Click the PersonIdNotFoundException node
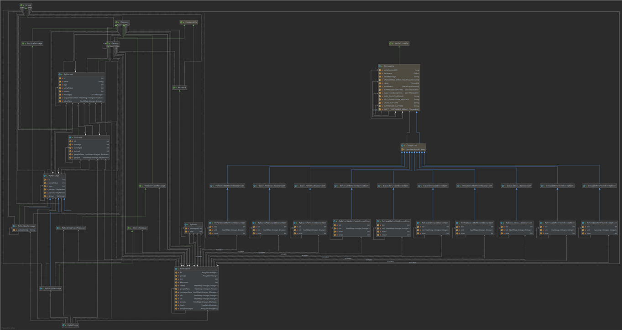This screenshot has height=330, width=622. click(227, 186)
